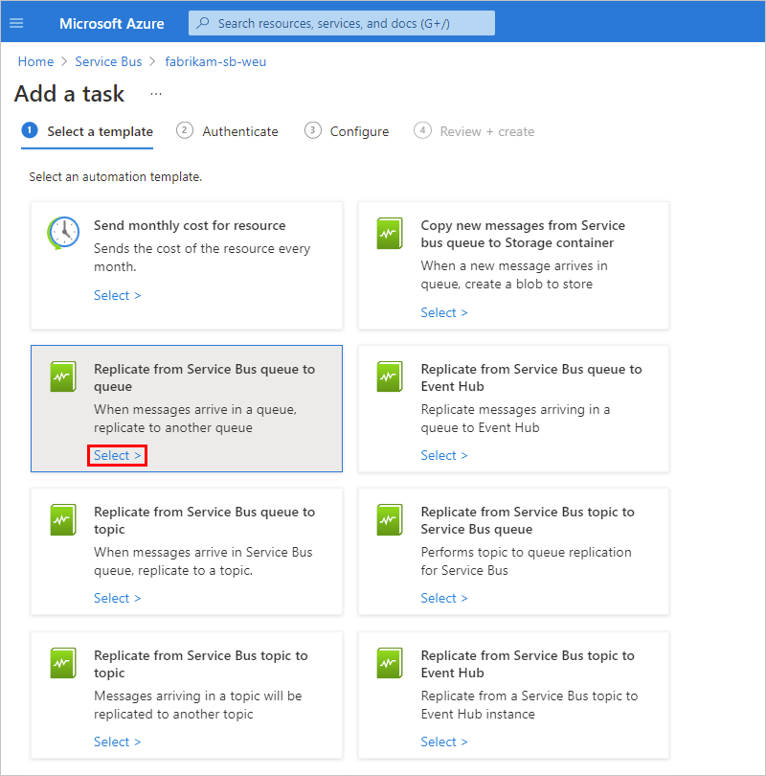
Task: Open the ellipsis menu next to Add a task
Action: click(155, 94)
